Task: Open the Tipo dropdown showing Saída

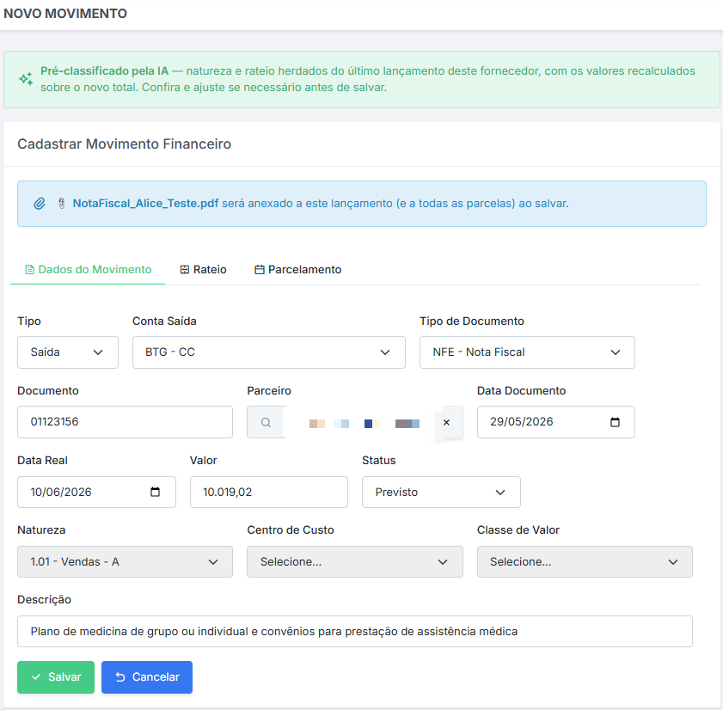Action: point(68,352)
